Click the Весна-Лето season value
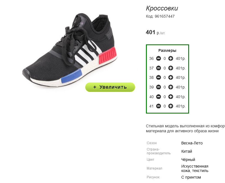Image resolution: width=225 pixels, height=183 pixels. [x=192, y=143]
